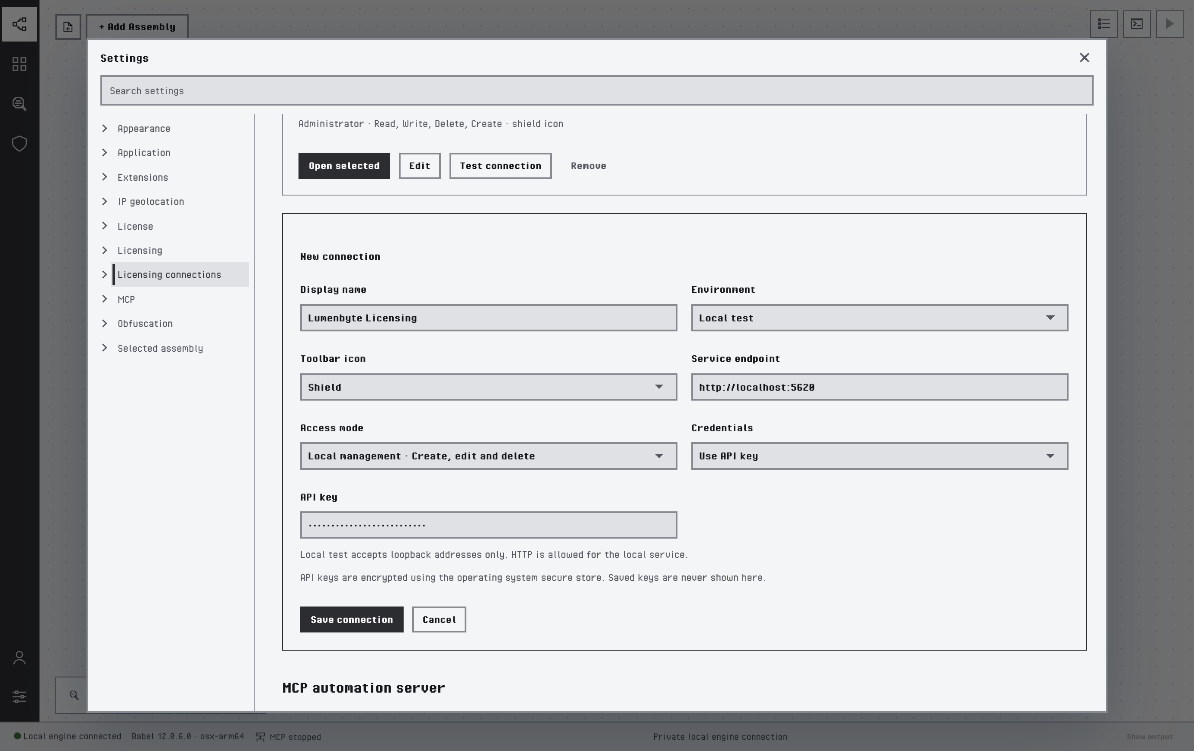Click Cancel in New connection form
The height and width of the screenshot is (751, 1194).
pos(439,619)
